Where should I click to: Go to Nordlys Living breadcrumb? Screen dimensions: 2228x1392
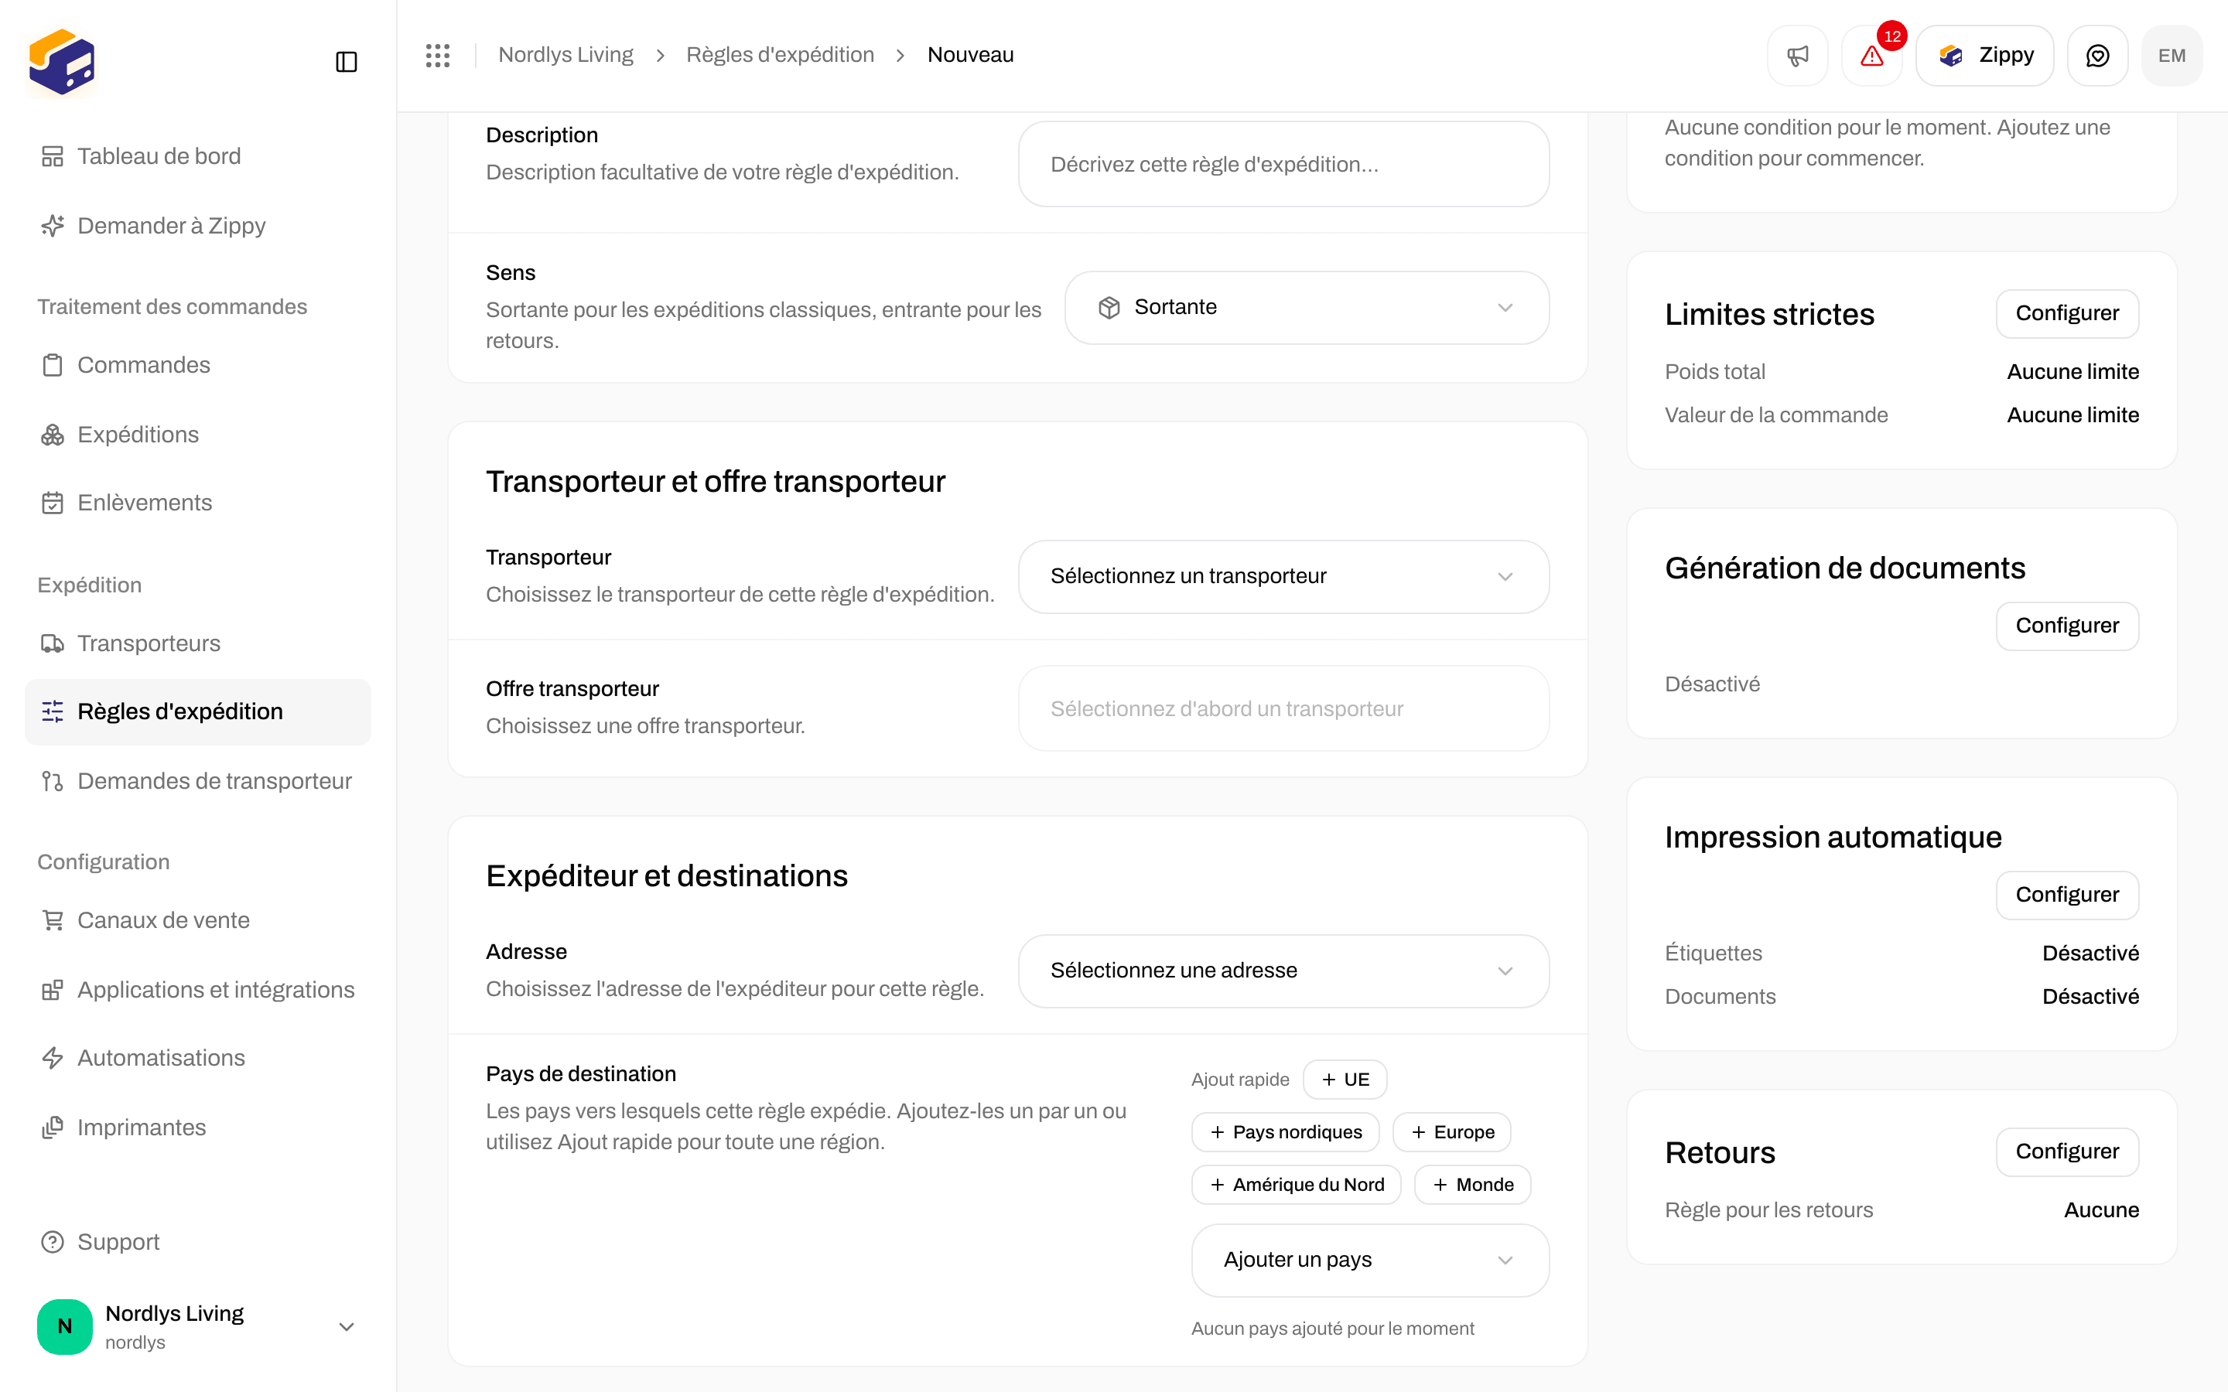coord(566,55)
